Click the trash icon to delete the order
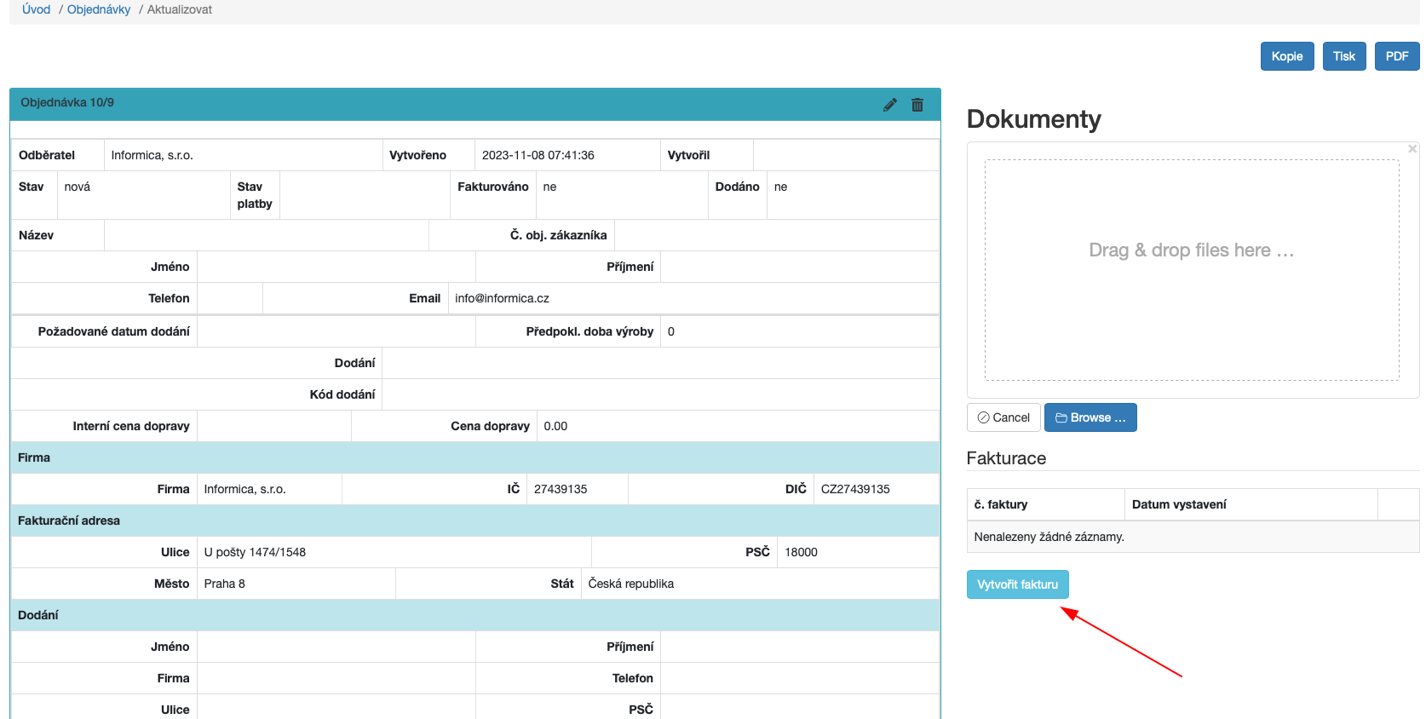Image resolution: width=1426 pixels, height=719 pixels. pyautogui.click(x=917, y=105)
